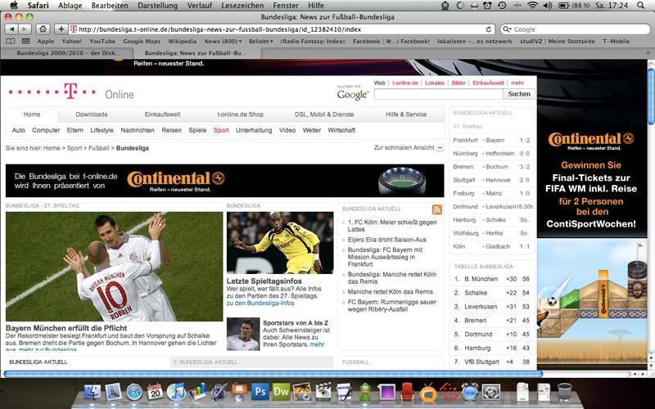The width and height of the screenshot is (655, 409).
Task: Expand the News (800) bookmarks dropdown
Action: tap(223, 42)
